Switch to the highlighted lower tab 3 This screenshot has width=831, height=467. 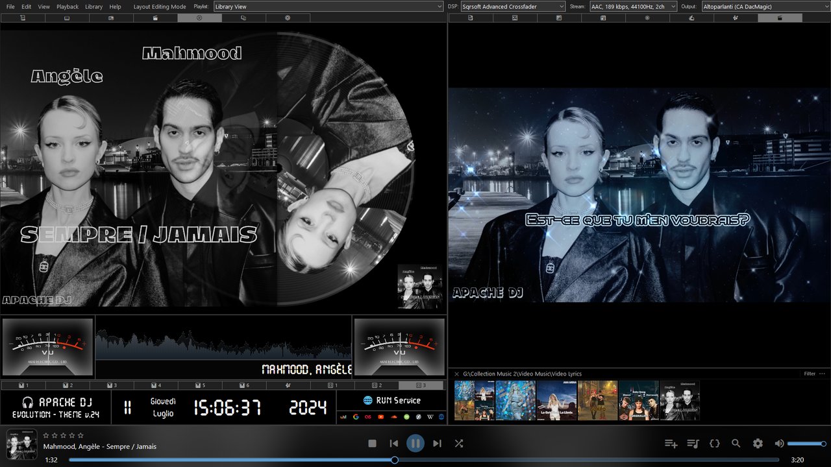[421, 385]
